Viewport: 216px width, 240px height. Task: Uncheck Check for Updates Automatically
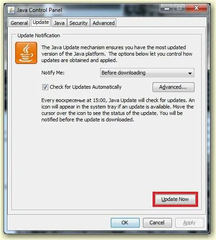(x=45, y=87)
